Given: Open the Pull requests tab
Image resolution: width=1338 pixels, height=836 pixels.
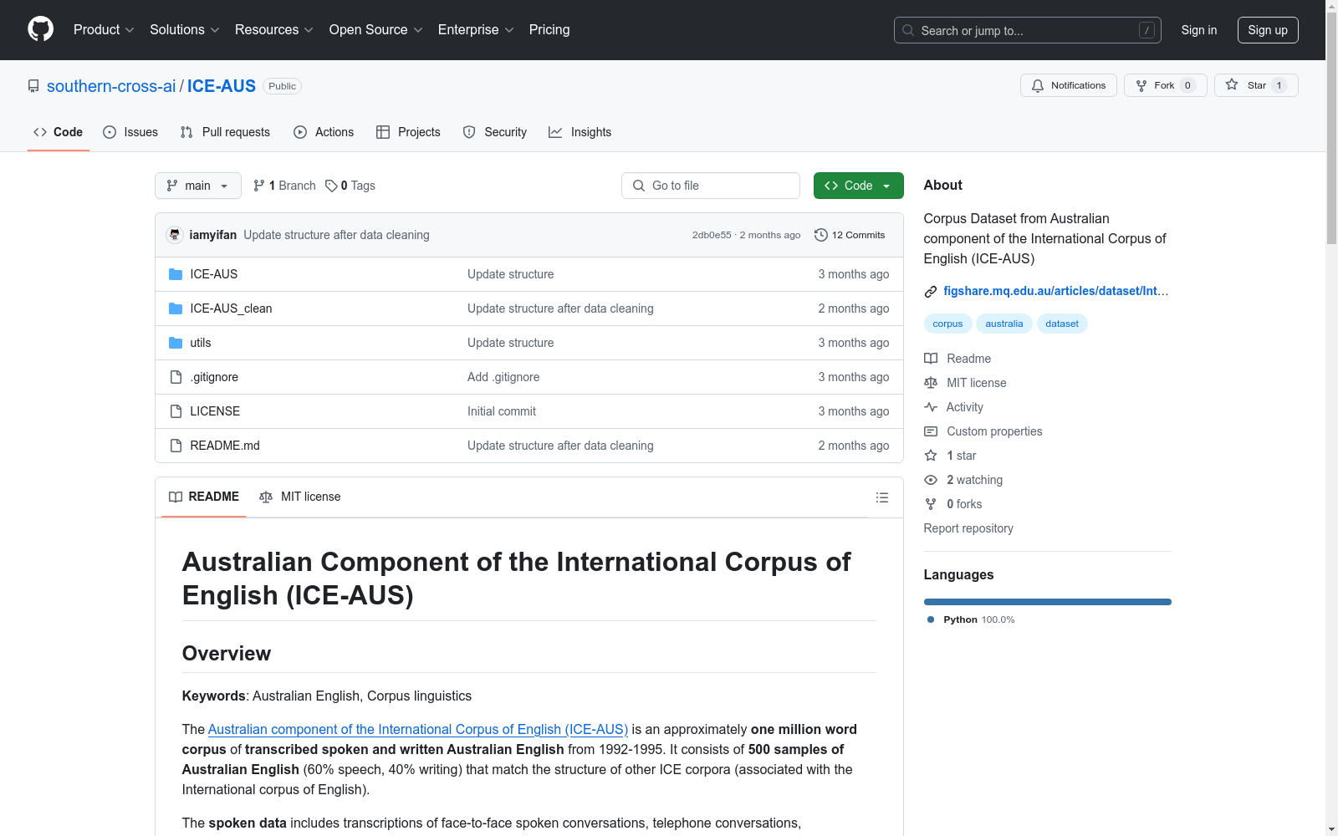Looking at the screenshot, I should [x=225, y=132].
